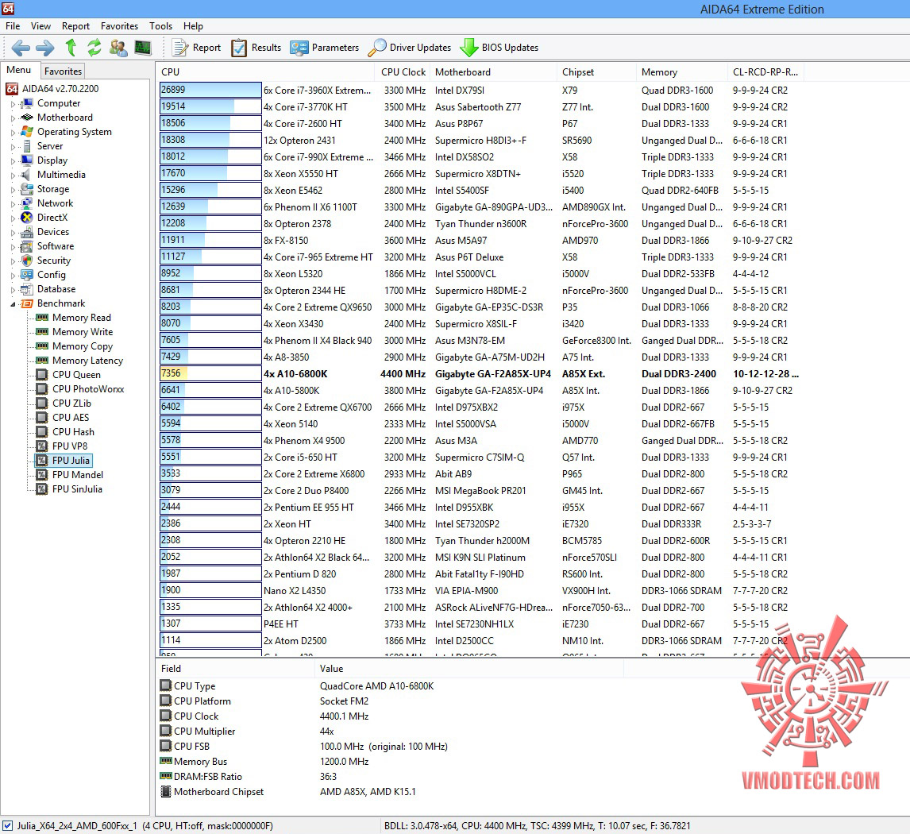Select the Memory Latency benchmark

[x=87, y=361]
